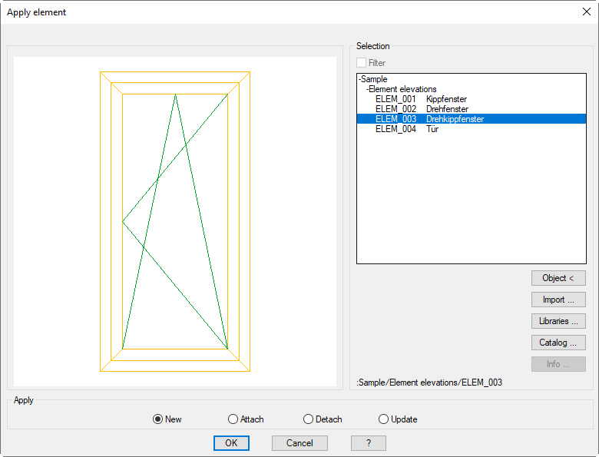Open help with the ? button

[369, 443]
